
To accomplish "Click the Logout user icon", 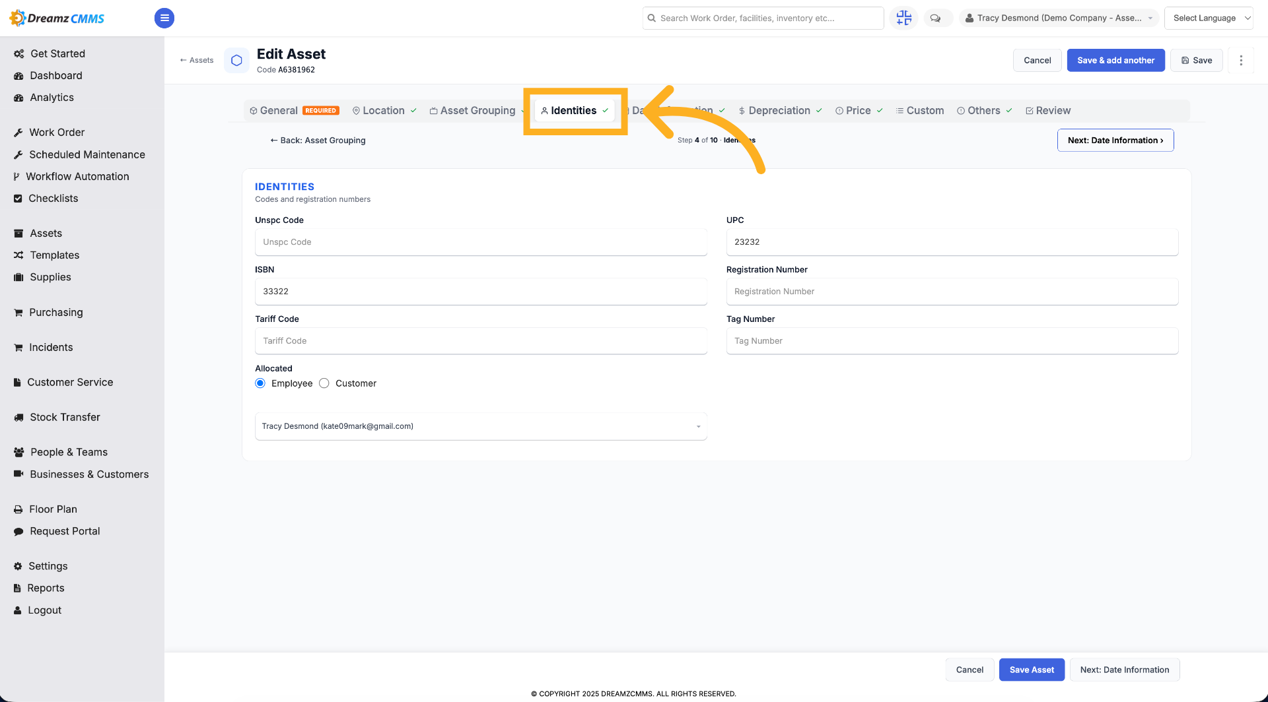I will coord(18,611).
